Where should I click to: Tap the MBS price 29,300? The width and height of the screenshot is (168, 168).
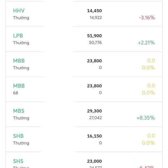(x=94, y=111)
